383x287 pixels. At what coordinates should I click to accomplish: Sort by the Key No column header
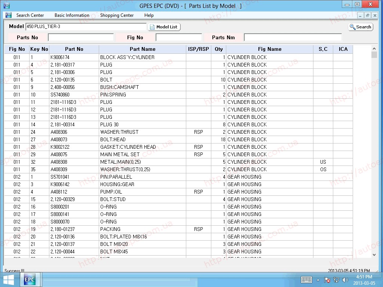tap(39, 49)
